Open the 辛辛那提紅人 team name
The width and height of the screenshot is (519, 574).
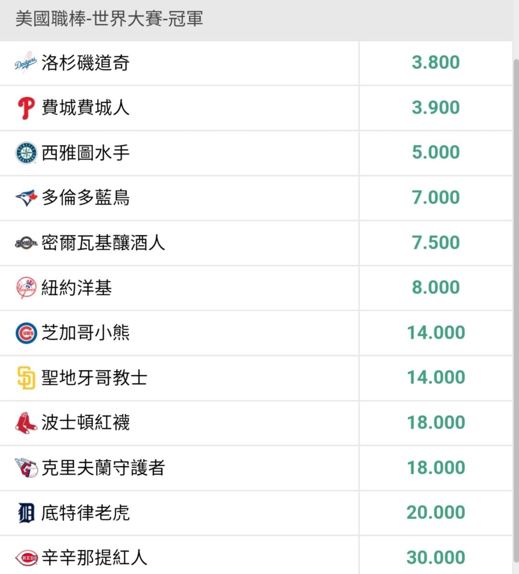click(x=94, y=558)
